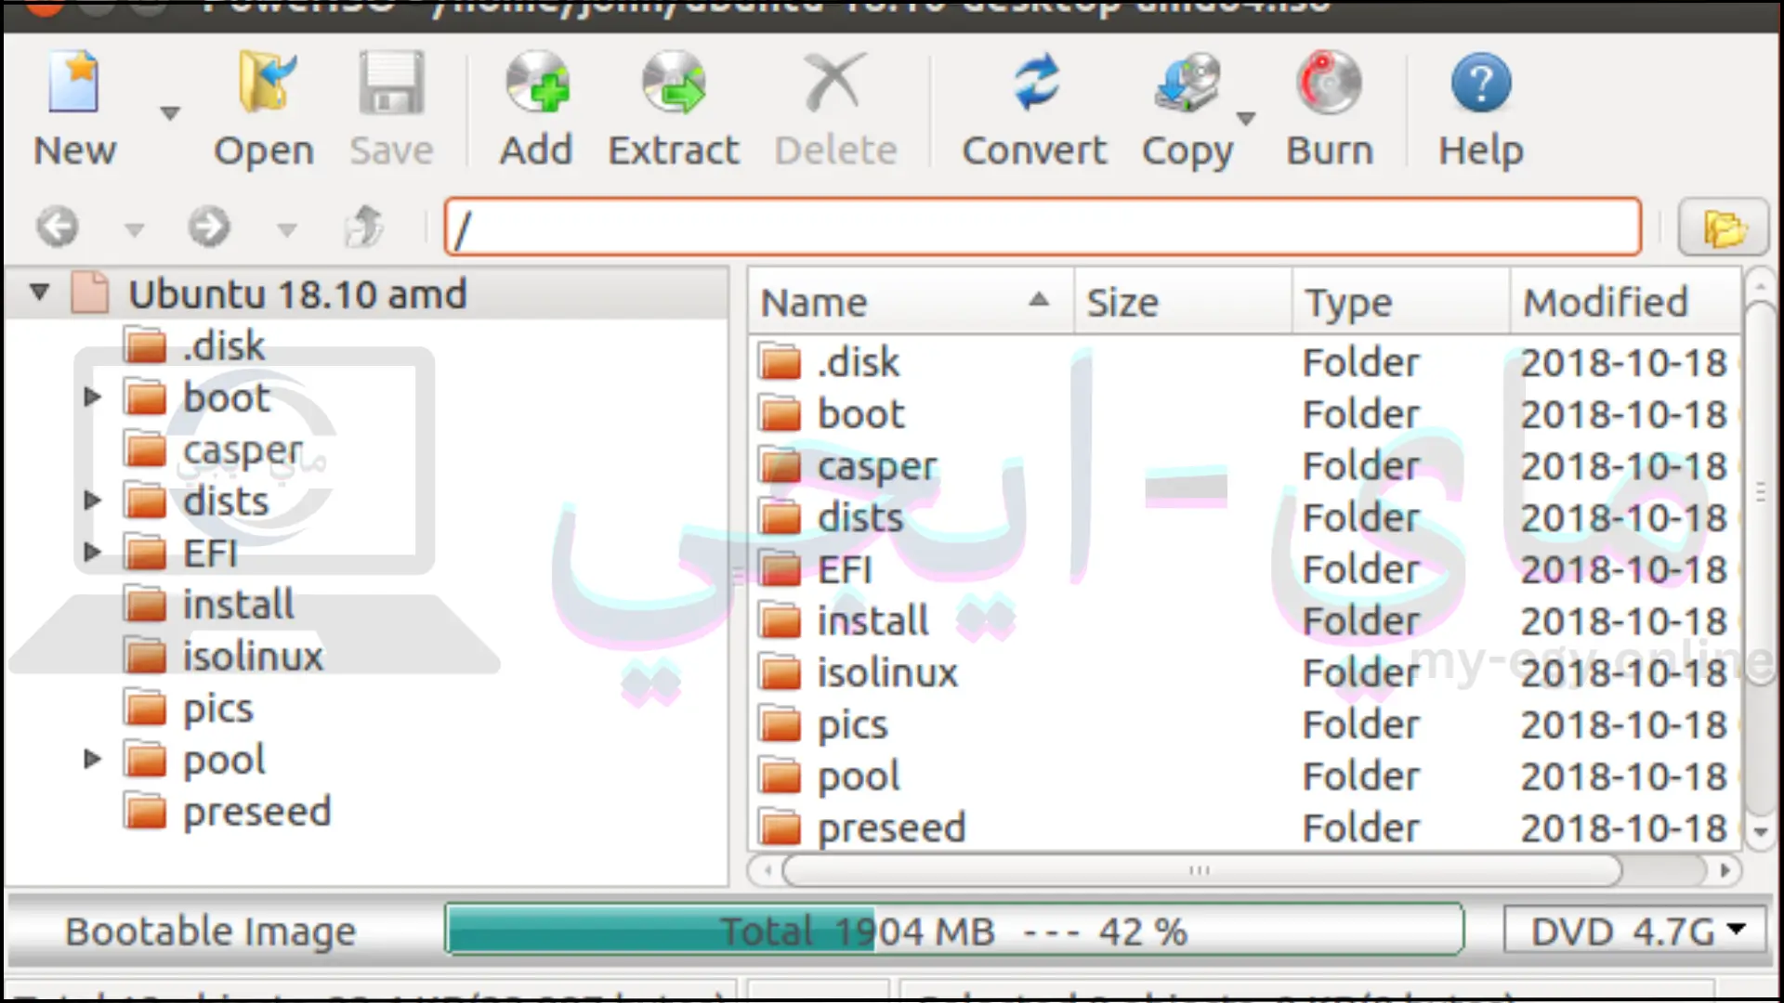Go up one folder level icon
This screenshot has width=1784, height=1003.
pyautogui.click(x=363, y=227)
